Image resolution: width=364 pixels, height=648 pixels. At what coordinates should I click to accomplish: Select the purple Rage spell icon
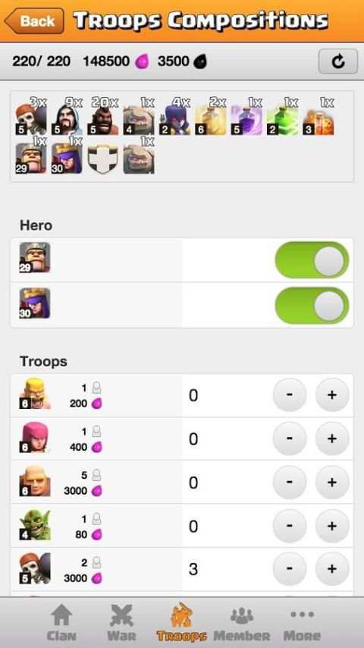[246, 119]
